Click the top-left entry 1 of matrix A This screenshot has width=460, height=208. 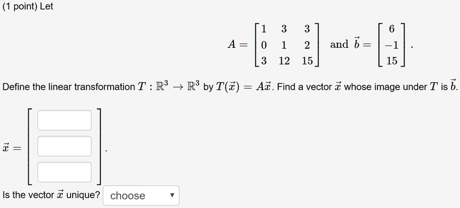(x=264, y=29)
